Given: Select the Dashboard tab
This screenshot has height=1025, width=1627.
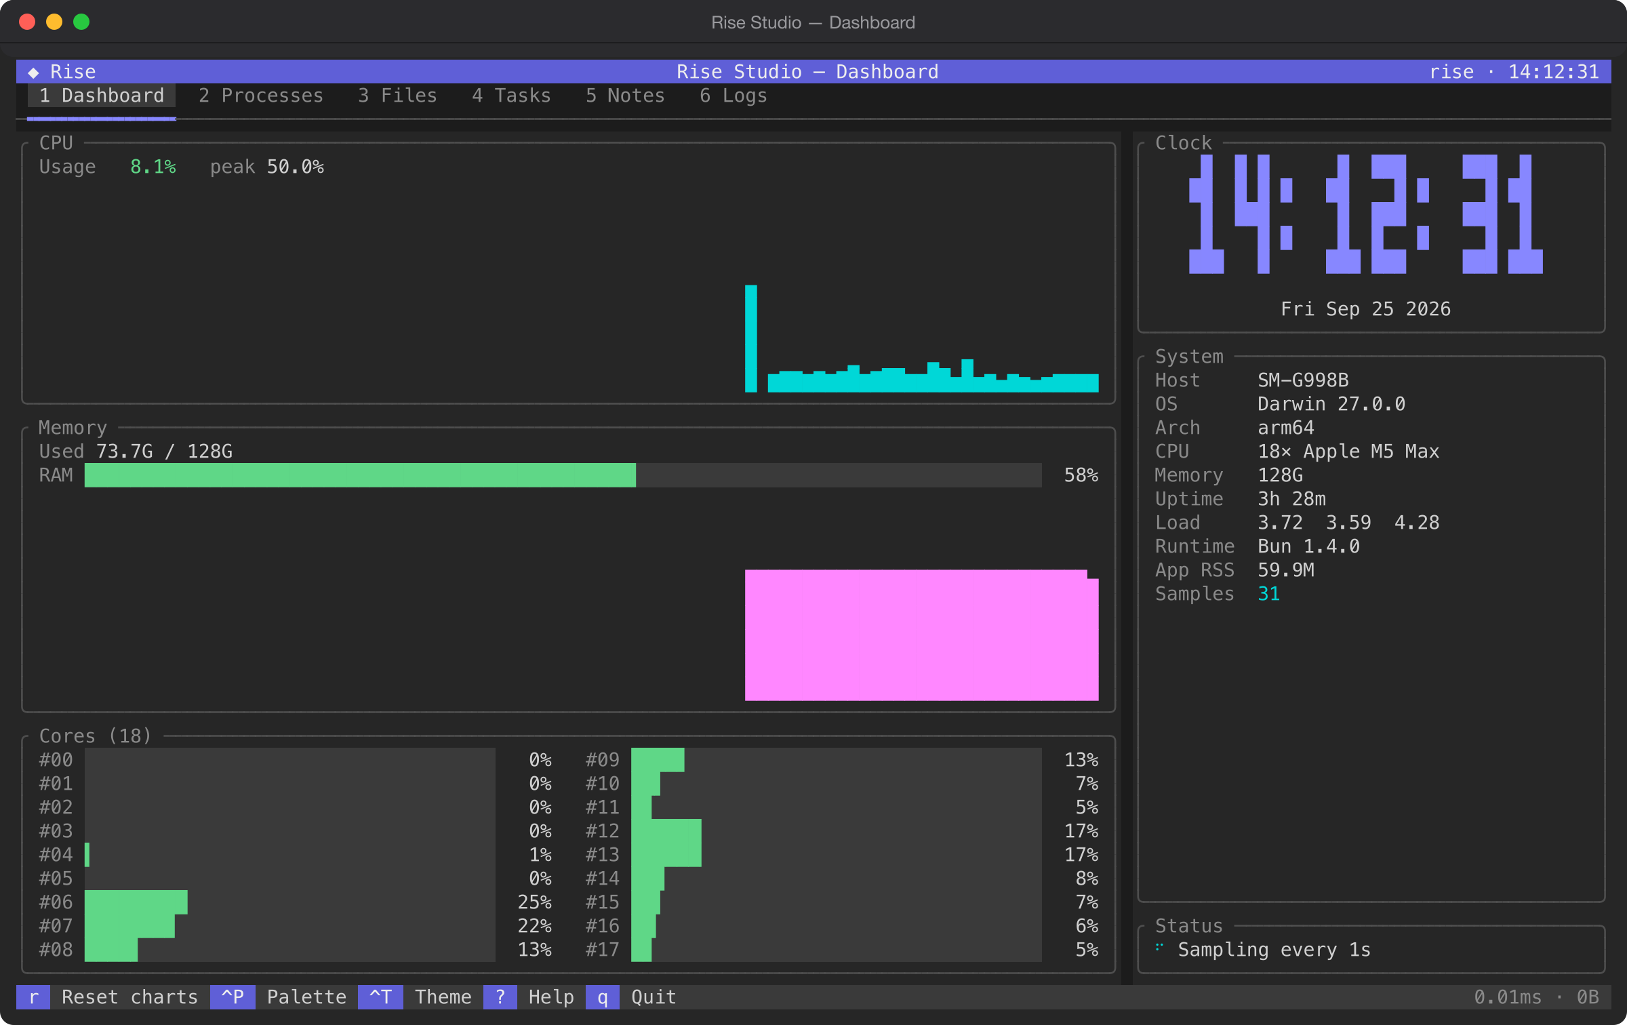Looking at the screenshot, I should (101, 96).
